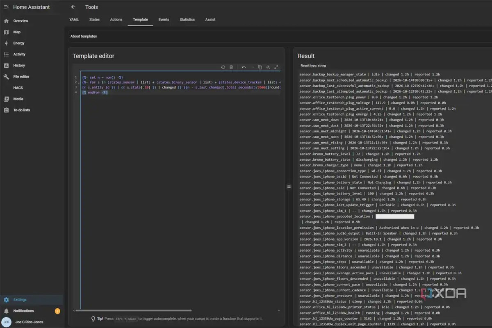The image size is (492, 328).
Task: Click sensor.joes_iphone_storage result line
Action: click(362, 199)
